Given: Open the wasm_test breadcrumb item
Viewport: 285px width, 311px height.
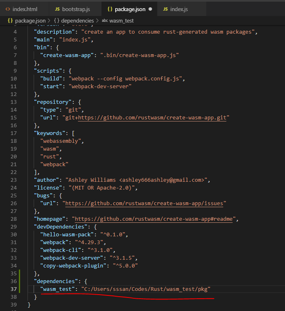Looking at the screenshot, I should pyautogui.click(x=123, y=20).
